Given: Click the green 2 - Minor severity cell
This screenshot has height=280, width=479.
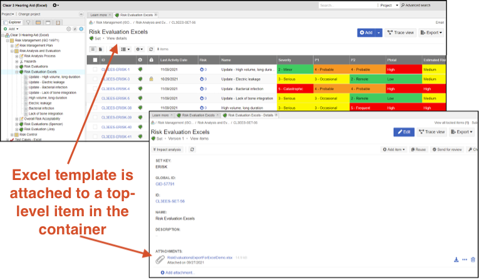Looking at the screenshot, I should [x=295, y=69].
